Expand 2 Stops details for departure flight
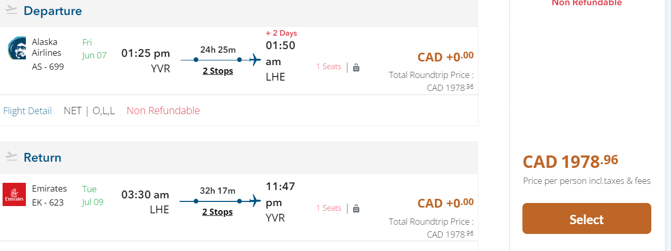 [x=217, y=71]
